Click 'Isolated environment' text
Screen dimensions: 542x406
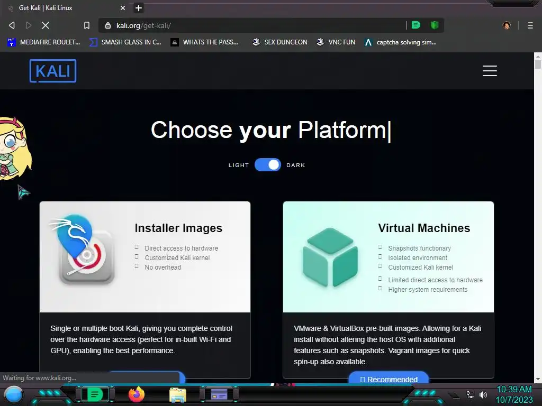418,257
